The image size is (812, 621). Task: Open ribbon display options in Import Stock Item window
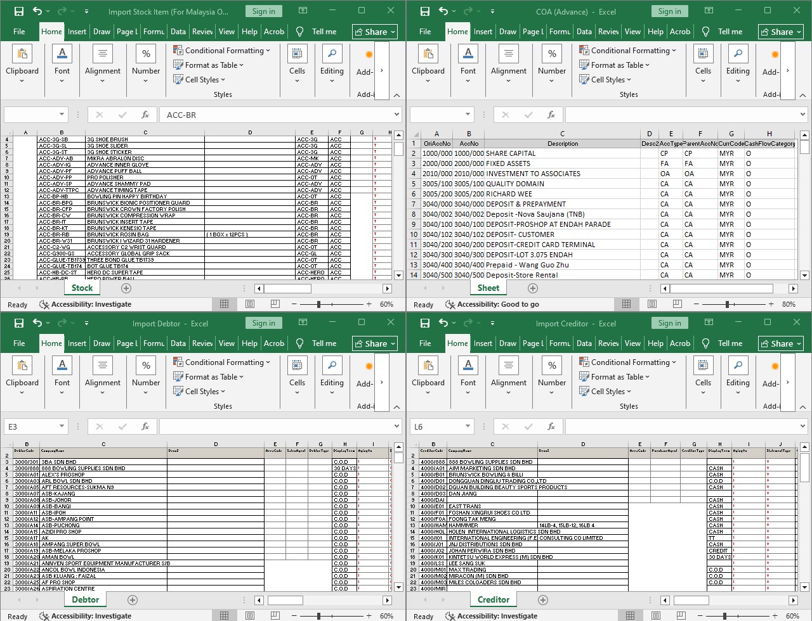click(303, 11)
